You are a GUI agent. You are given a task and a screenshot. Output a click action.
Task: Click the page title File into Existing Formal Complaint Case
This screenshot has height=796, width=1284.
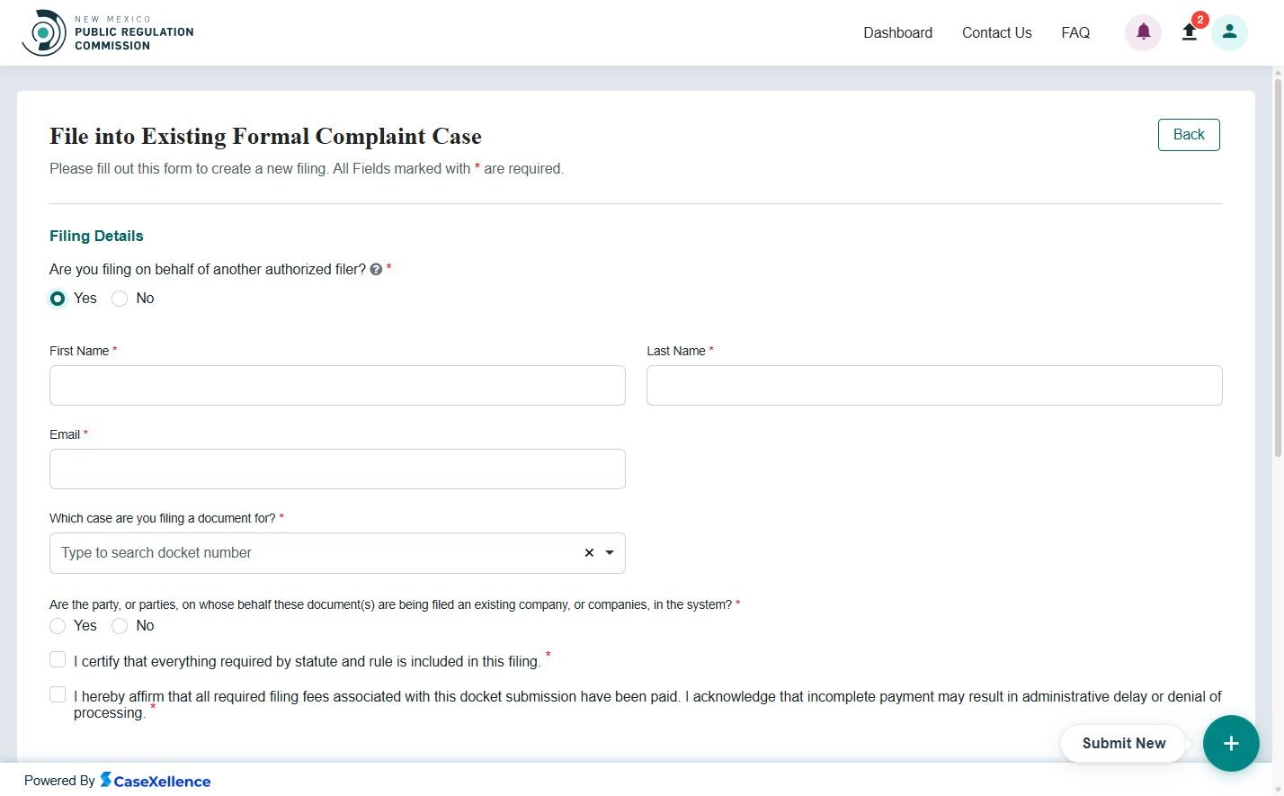click(265, 137)
